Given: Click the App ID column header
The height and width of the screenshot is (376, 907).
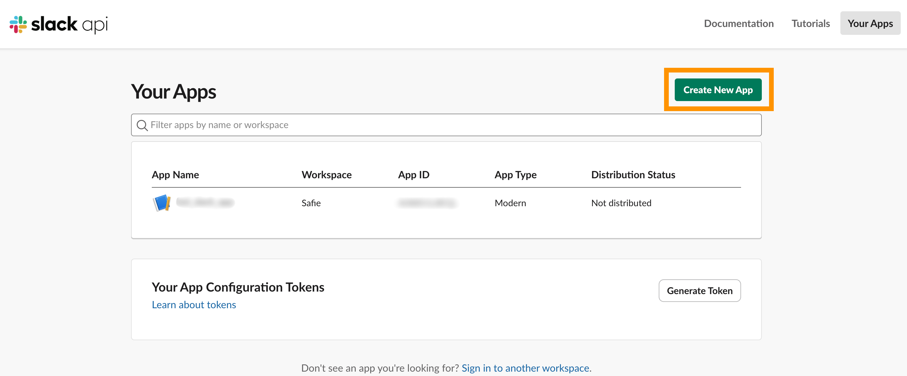Looking at the screenshot, I should [x=413, y=175].
